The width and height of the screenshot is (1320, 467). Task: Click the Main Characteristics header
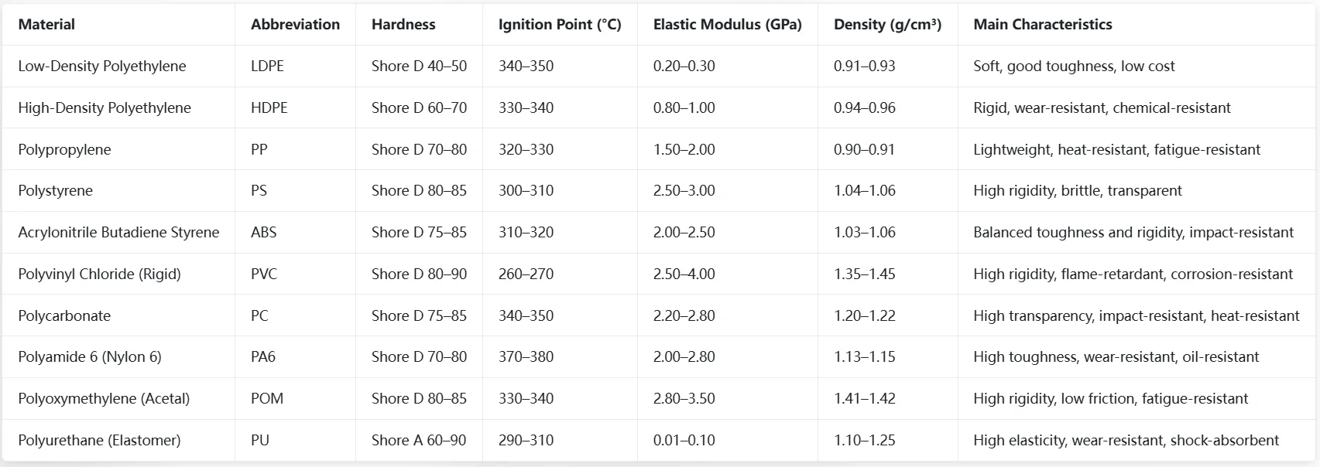(x=1043, y=25)
